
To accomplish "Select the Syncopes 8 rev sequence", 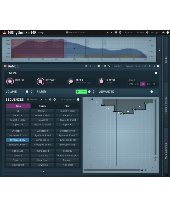I will click(18, 140).
